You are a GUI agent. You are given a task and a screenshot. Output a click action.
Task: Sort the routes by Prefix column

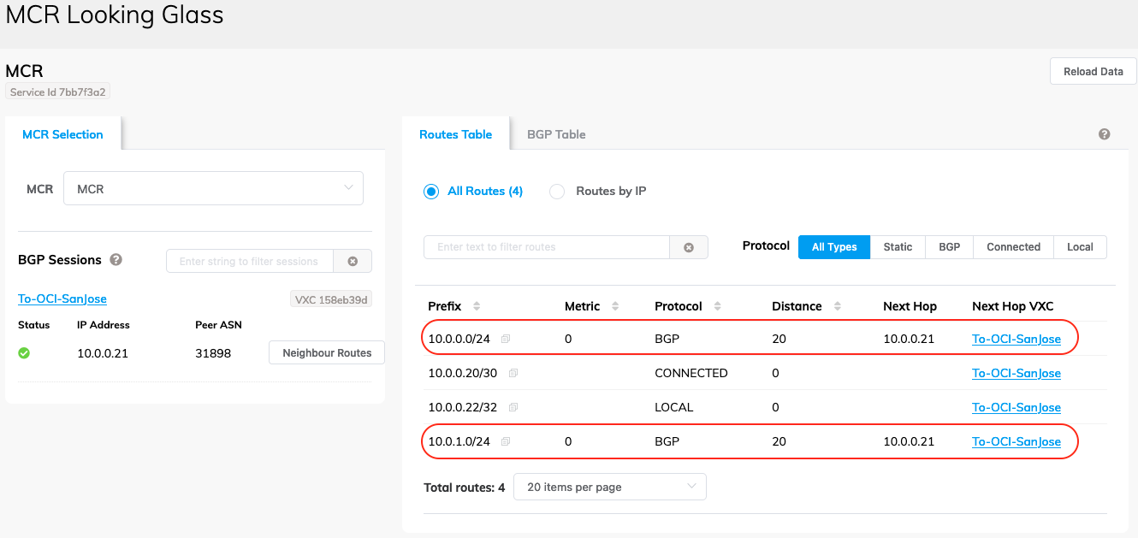point(477,306)
